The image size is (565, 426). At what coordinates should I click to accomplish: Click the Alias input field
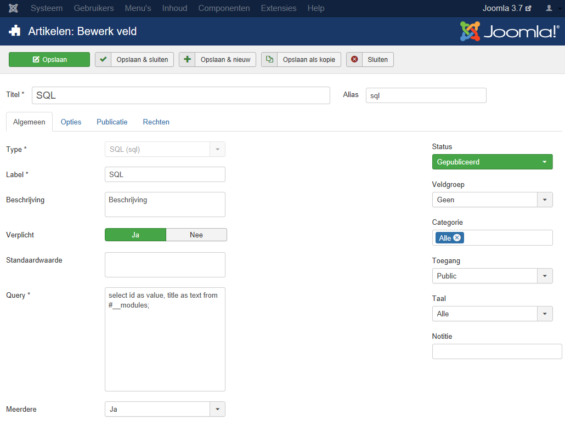(x=426, y=95)
